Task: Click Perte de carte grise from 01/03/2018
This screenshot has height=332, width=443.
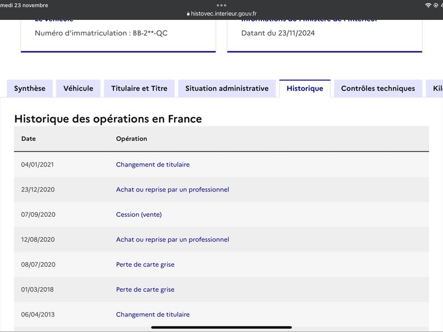Action: (145, 289)
